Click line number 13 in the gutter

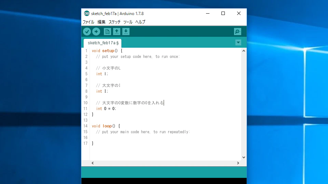[85, 120]
